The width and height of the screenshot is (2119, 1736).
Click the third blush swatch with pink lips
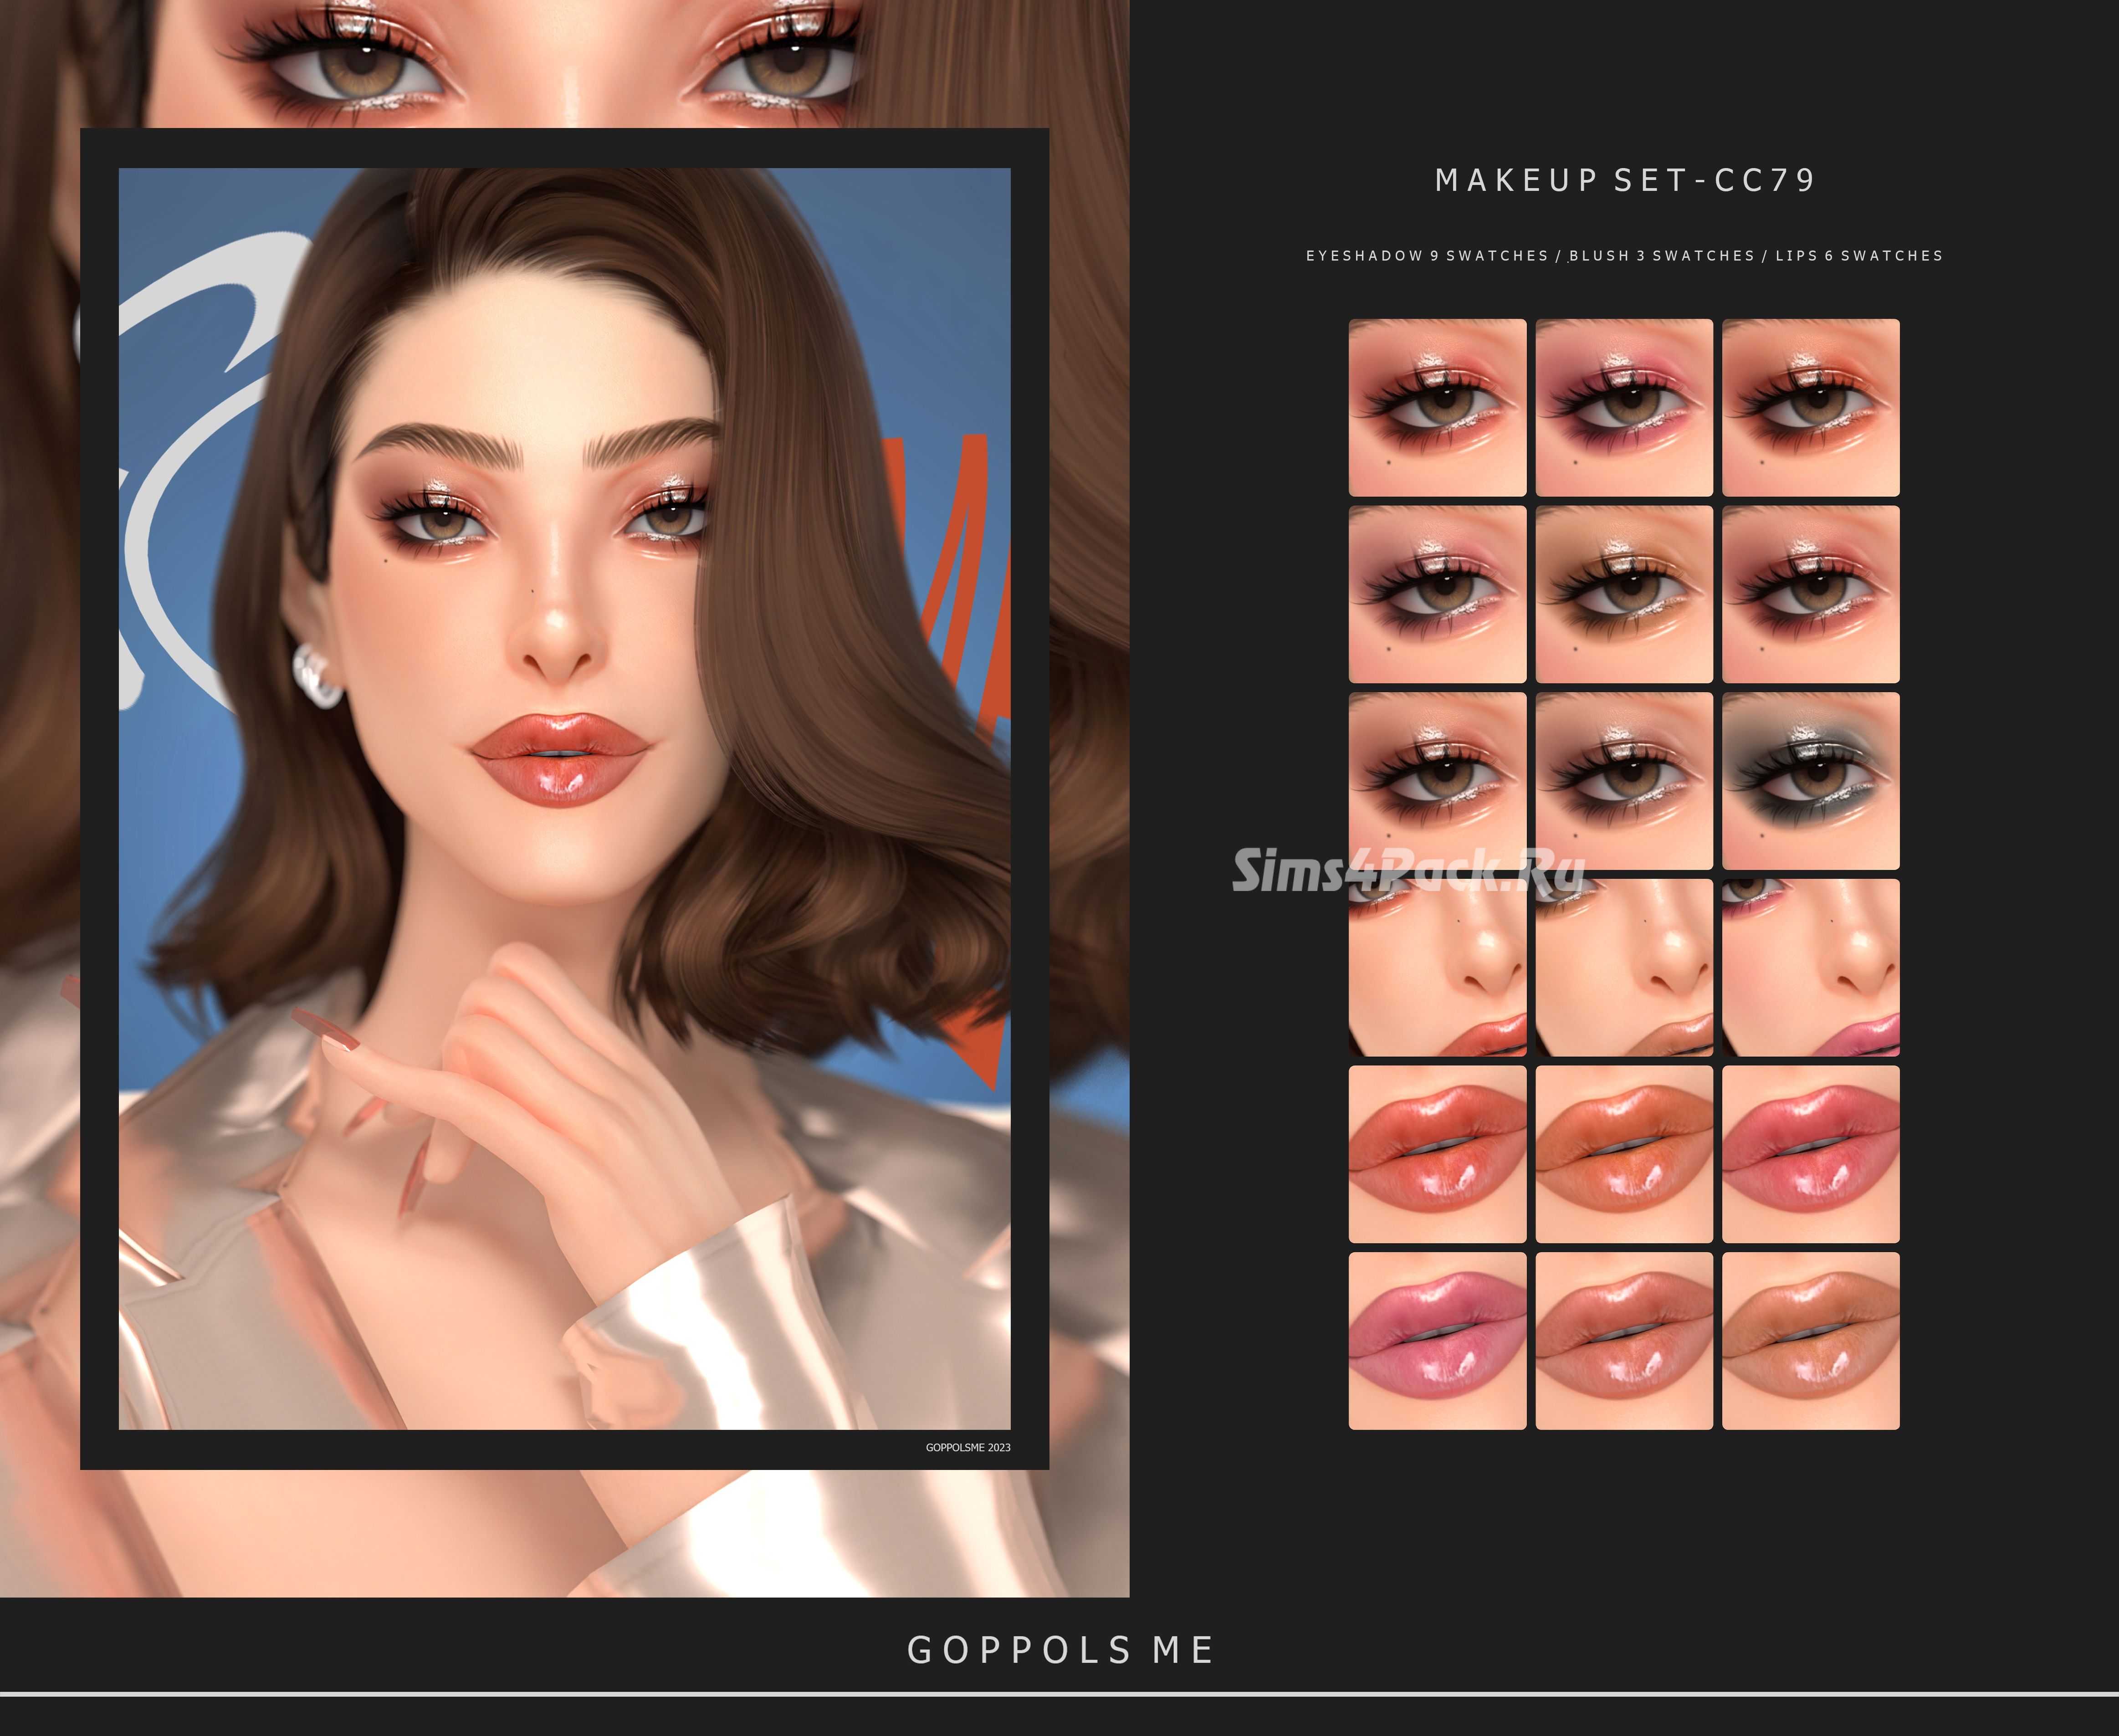click(1810, 968)
